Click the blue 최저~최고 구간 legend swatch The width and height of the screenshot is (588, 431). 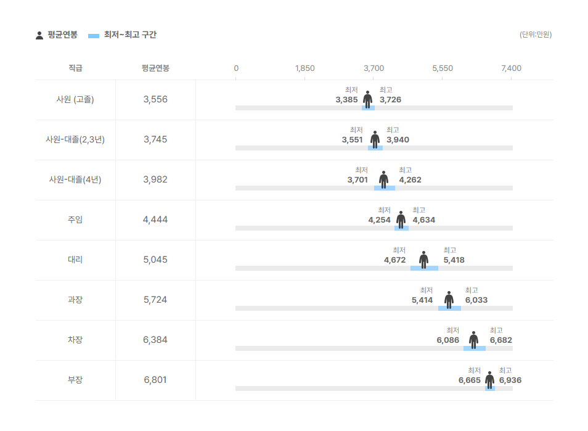93,36
